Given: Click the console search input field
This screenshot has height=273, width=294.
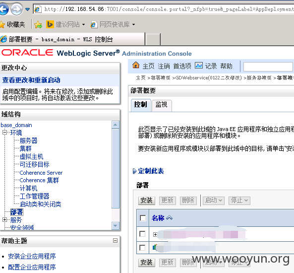Looking at the screenshot, I should (268, 67).
